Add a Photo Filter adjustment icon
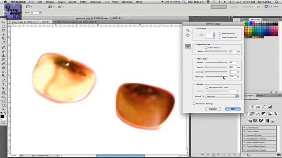 (x=269, y=114)
